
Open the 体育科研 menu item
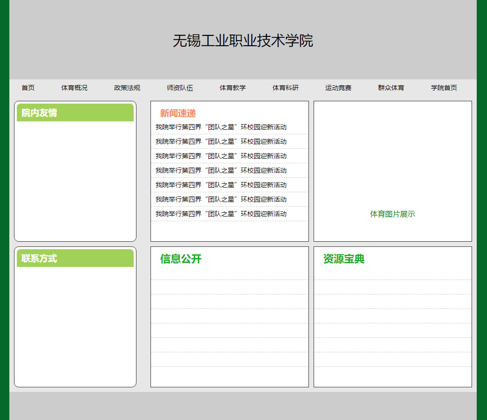pos(286,88)
